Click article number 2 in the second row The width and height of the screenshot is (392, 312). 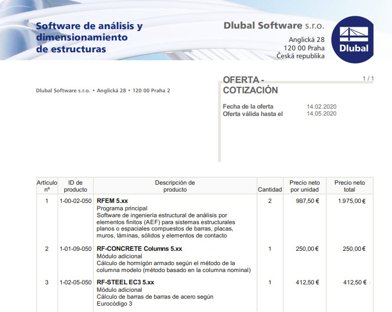click(x=47, y=249)
